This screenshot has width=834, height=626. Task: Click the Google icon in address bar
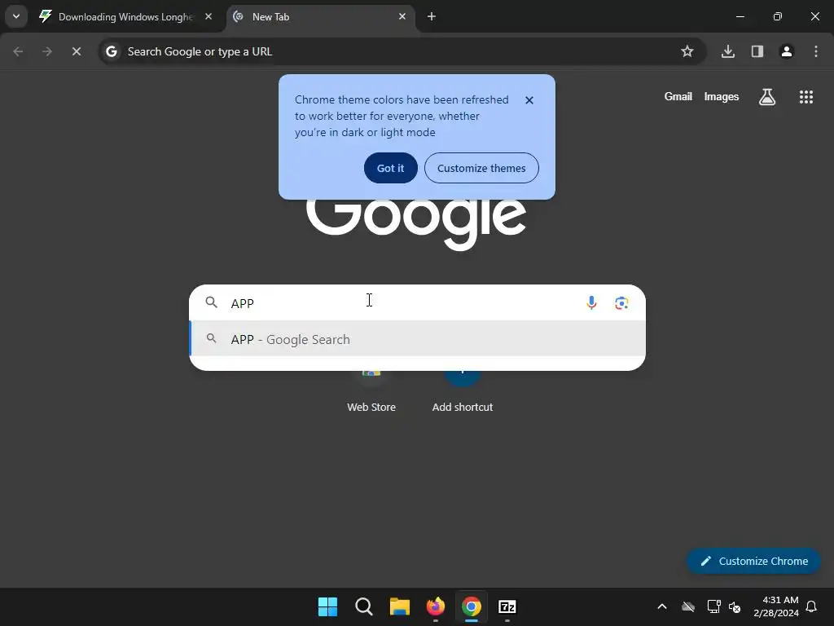[x=112, y=51]
